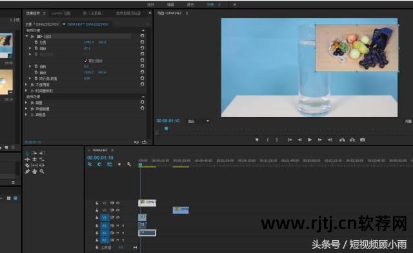This screenshot has width=413, height=253.
Task: Toggle Snap magnet in the timeline
Action: coord(99,164)
